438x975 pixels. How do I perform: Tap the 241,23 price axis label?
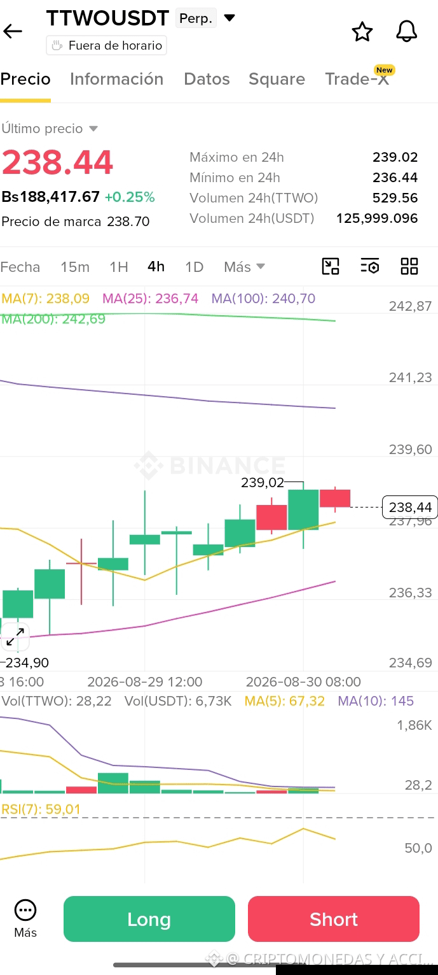(411, 378)
